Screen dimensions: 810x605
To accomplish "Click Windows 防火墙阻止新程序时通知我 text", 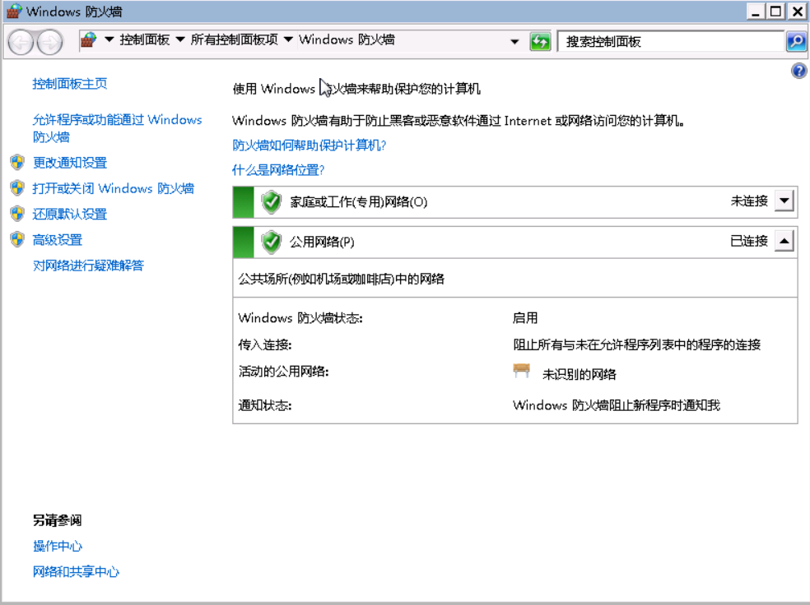I will point(617,405).
